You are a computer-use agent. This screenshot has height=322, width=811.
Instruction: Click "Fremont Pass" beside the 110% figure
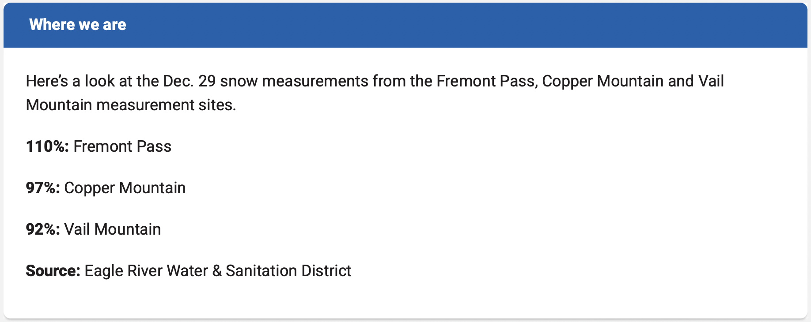pos(122,146)
